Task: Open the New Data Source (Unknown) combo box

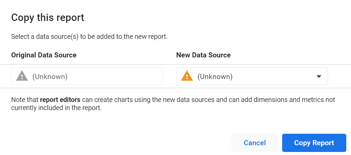Action: (x=252, y=76)
